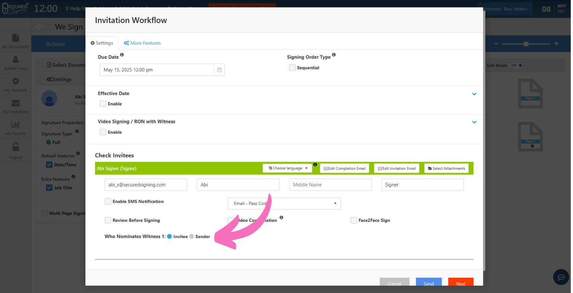Expand the Effective Date section chevron
The image size is (573, 293).
point(474,94)
